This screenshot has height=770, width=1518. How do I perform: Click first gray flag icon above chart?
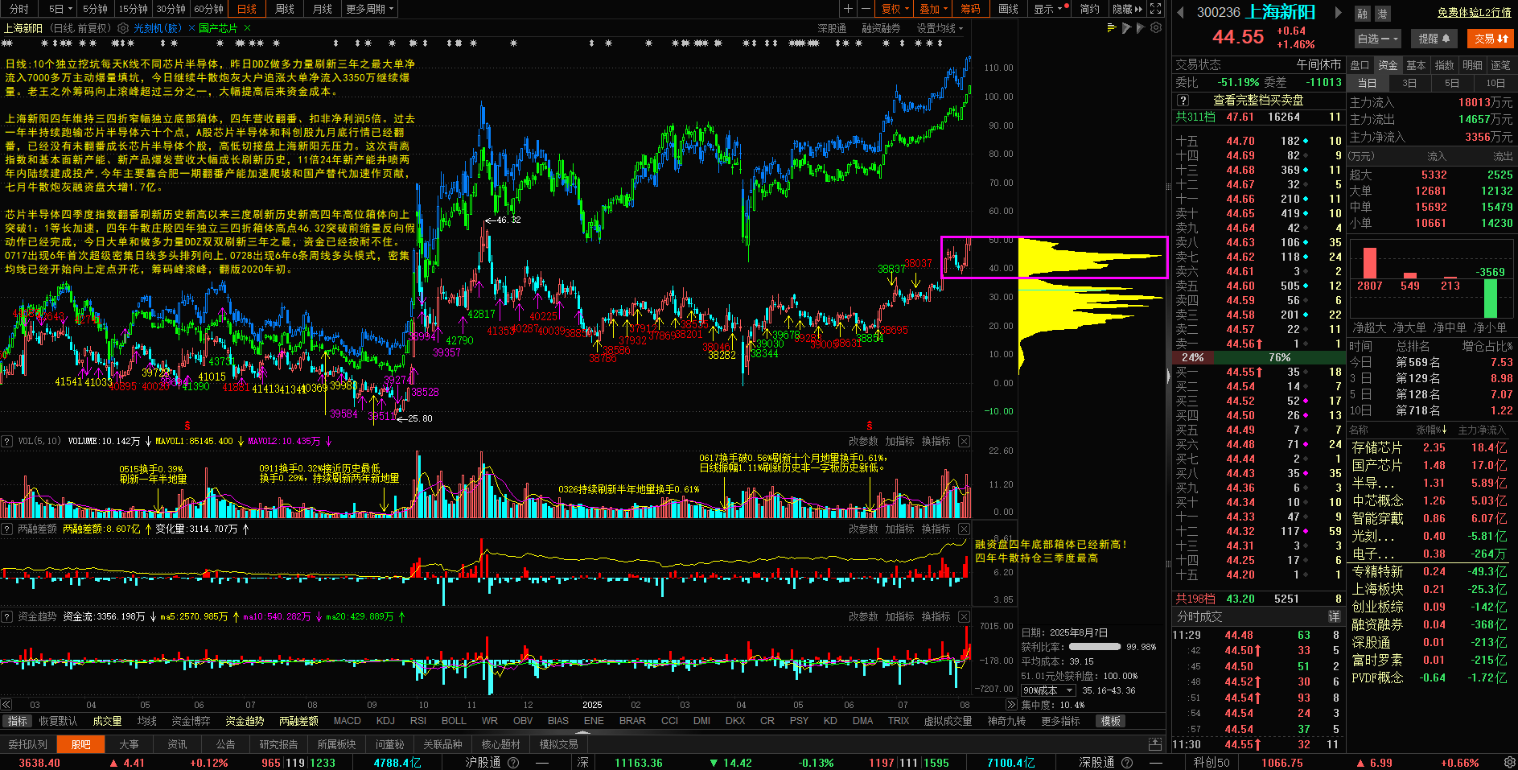(x=1127, y=27)
